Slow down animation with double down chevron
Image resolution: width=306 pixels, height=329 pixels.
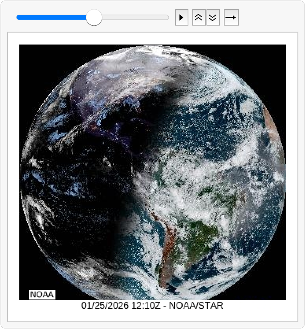pos(213,18)
